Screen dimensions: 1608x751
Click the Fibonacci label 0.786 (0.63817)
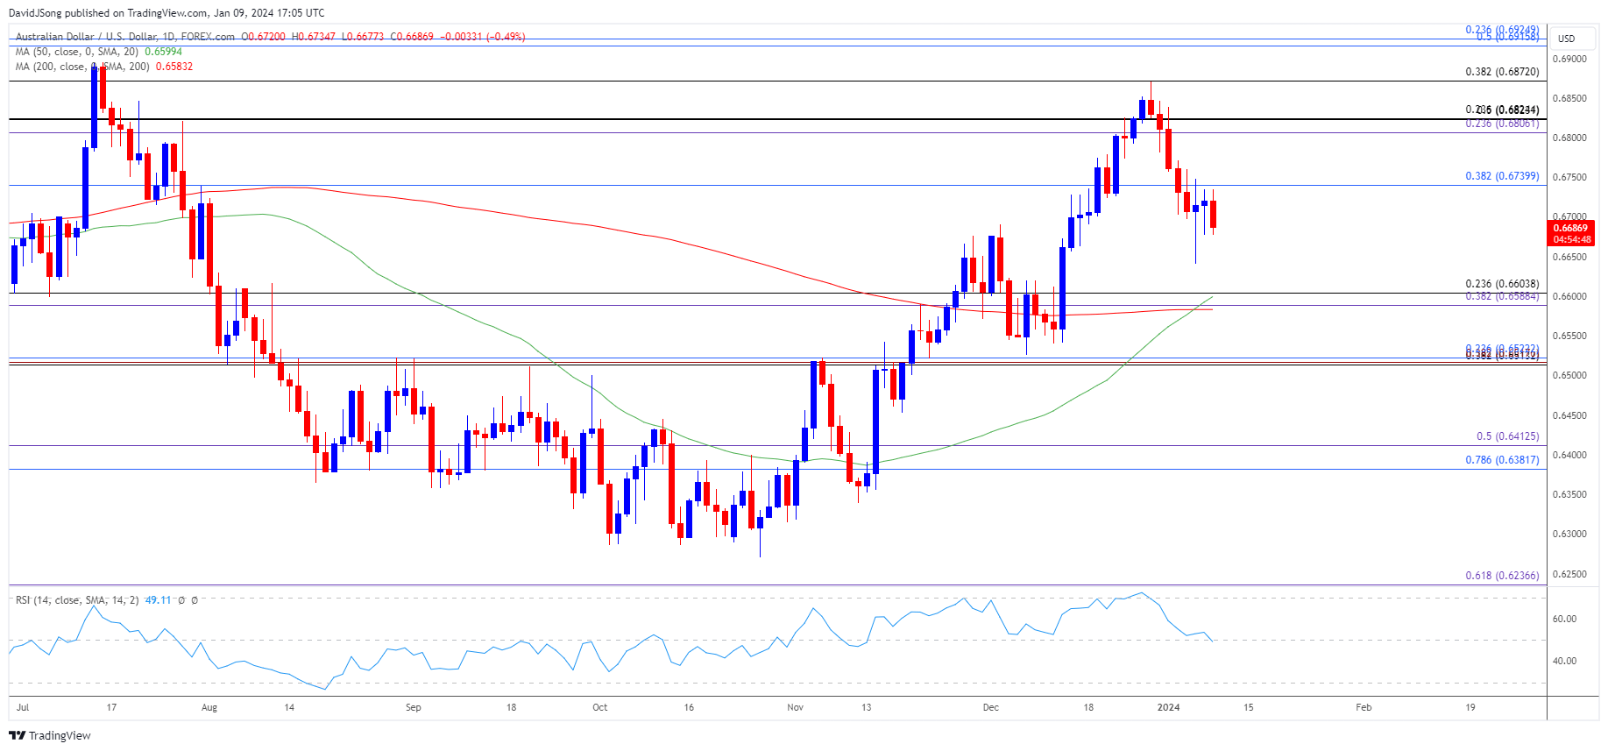[x=1502, y=460]
